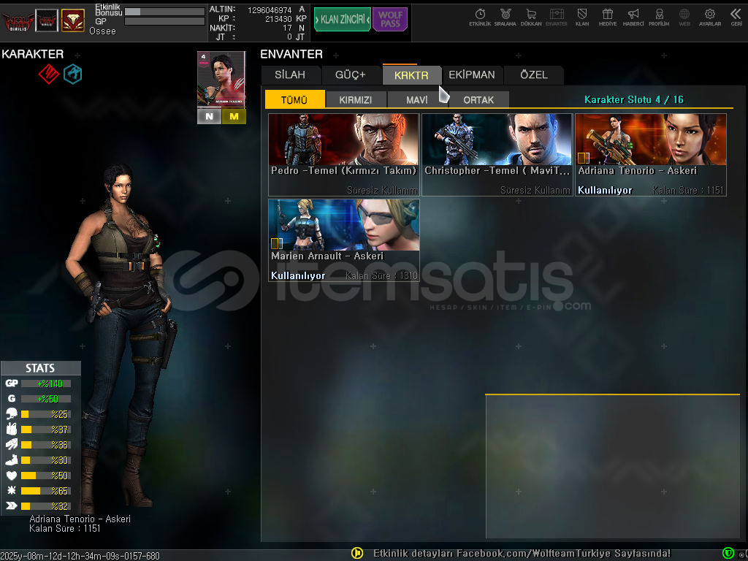This screenshot has width=748, height=561.
Task: Switch to the GÜÇ+ tab
Action: click(351, 75)
